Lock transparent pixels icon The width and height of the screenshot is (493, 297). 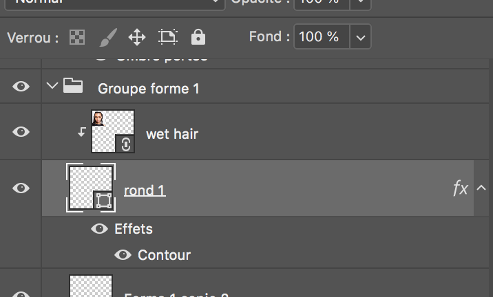77,37
